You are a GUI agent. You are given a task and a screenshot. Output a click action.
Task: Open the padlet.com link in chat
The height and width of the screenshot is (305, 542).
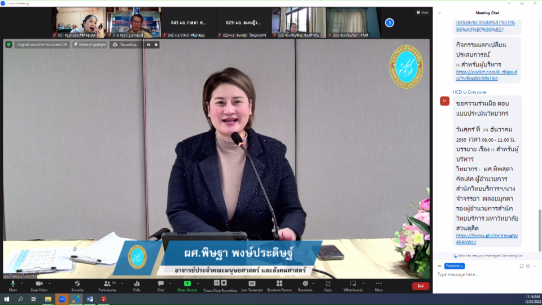click(486, 75)
